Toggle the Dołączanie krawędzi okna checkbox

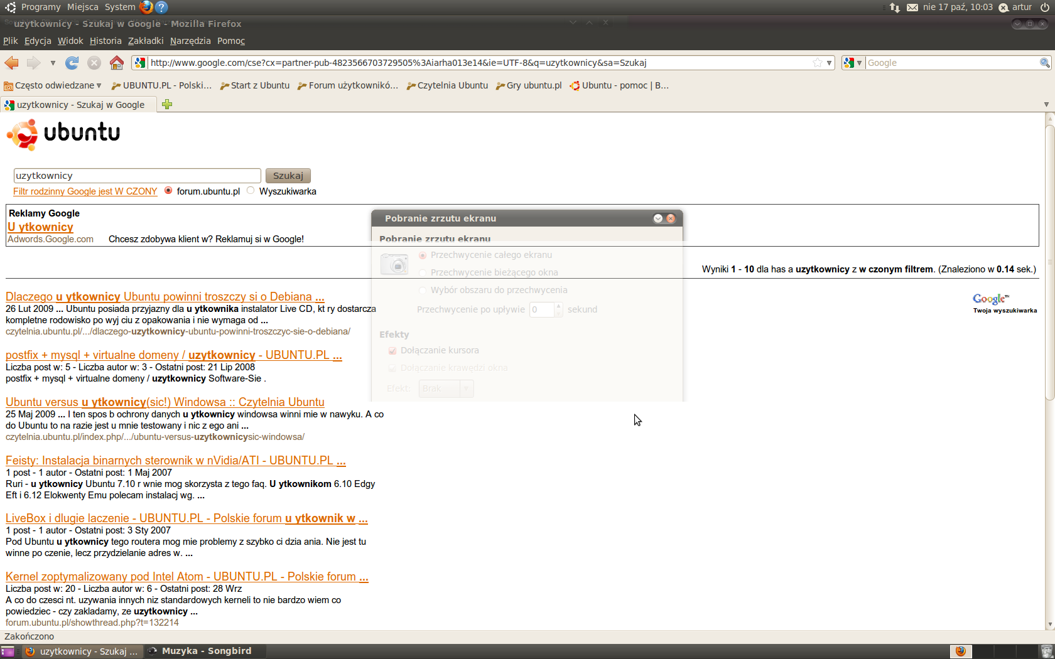(392, 368)
